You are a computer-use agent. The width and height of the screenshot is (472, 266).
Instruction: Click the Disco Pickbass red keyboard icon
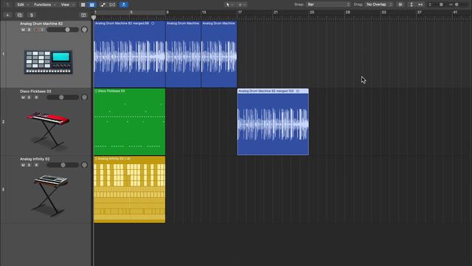coord(48,130)
